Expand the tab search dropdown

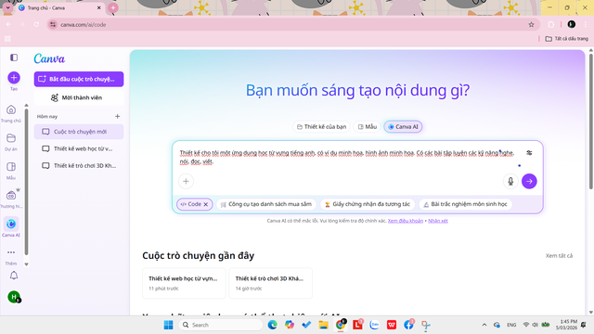point(7,7)
